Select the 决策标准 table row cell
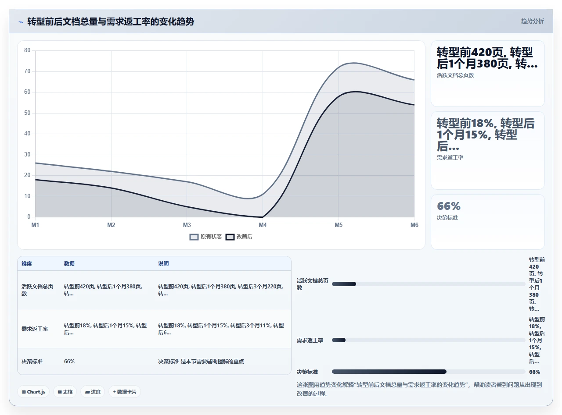Viewport: 562px width, 415px height. (38, 362)
